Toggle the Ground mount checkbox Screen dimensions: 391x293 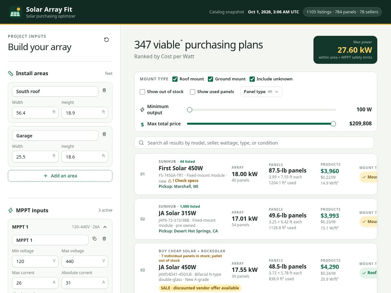210,79
